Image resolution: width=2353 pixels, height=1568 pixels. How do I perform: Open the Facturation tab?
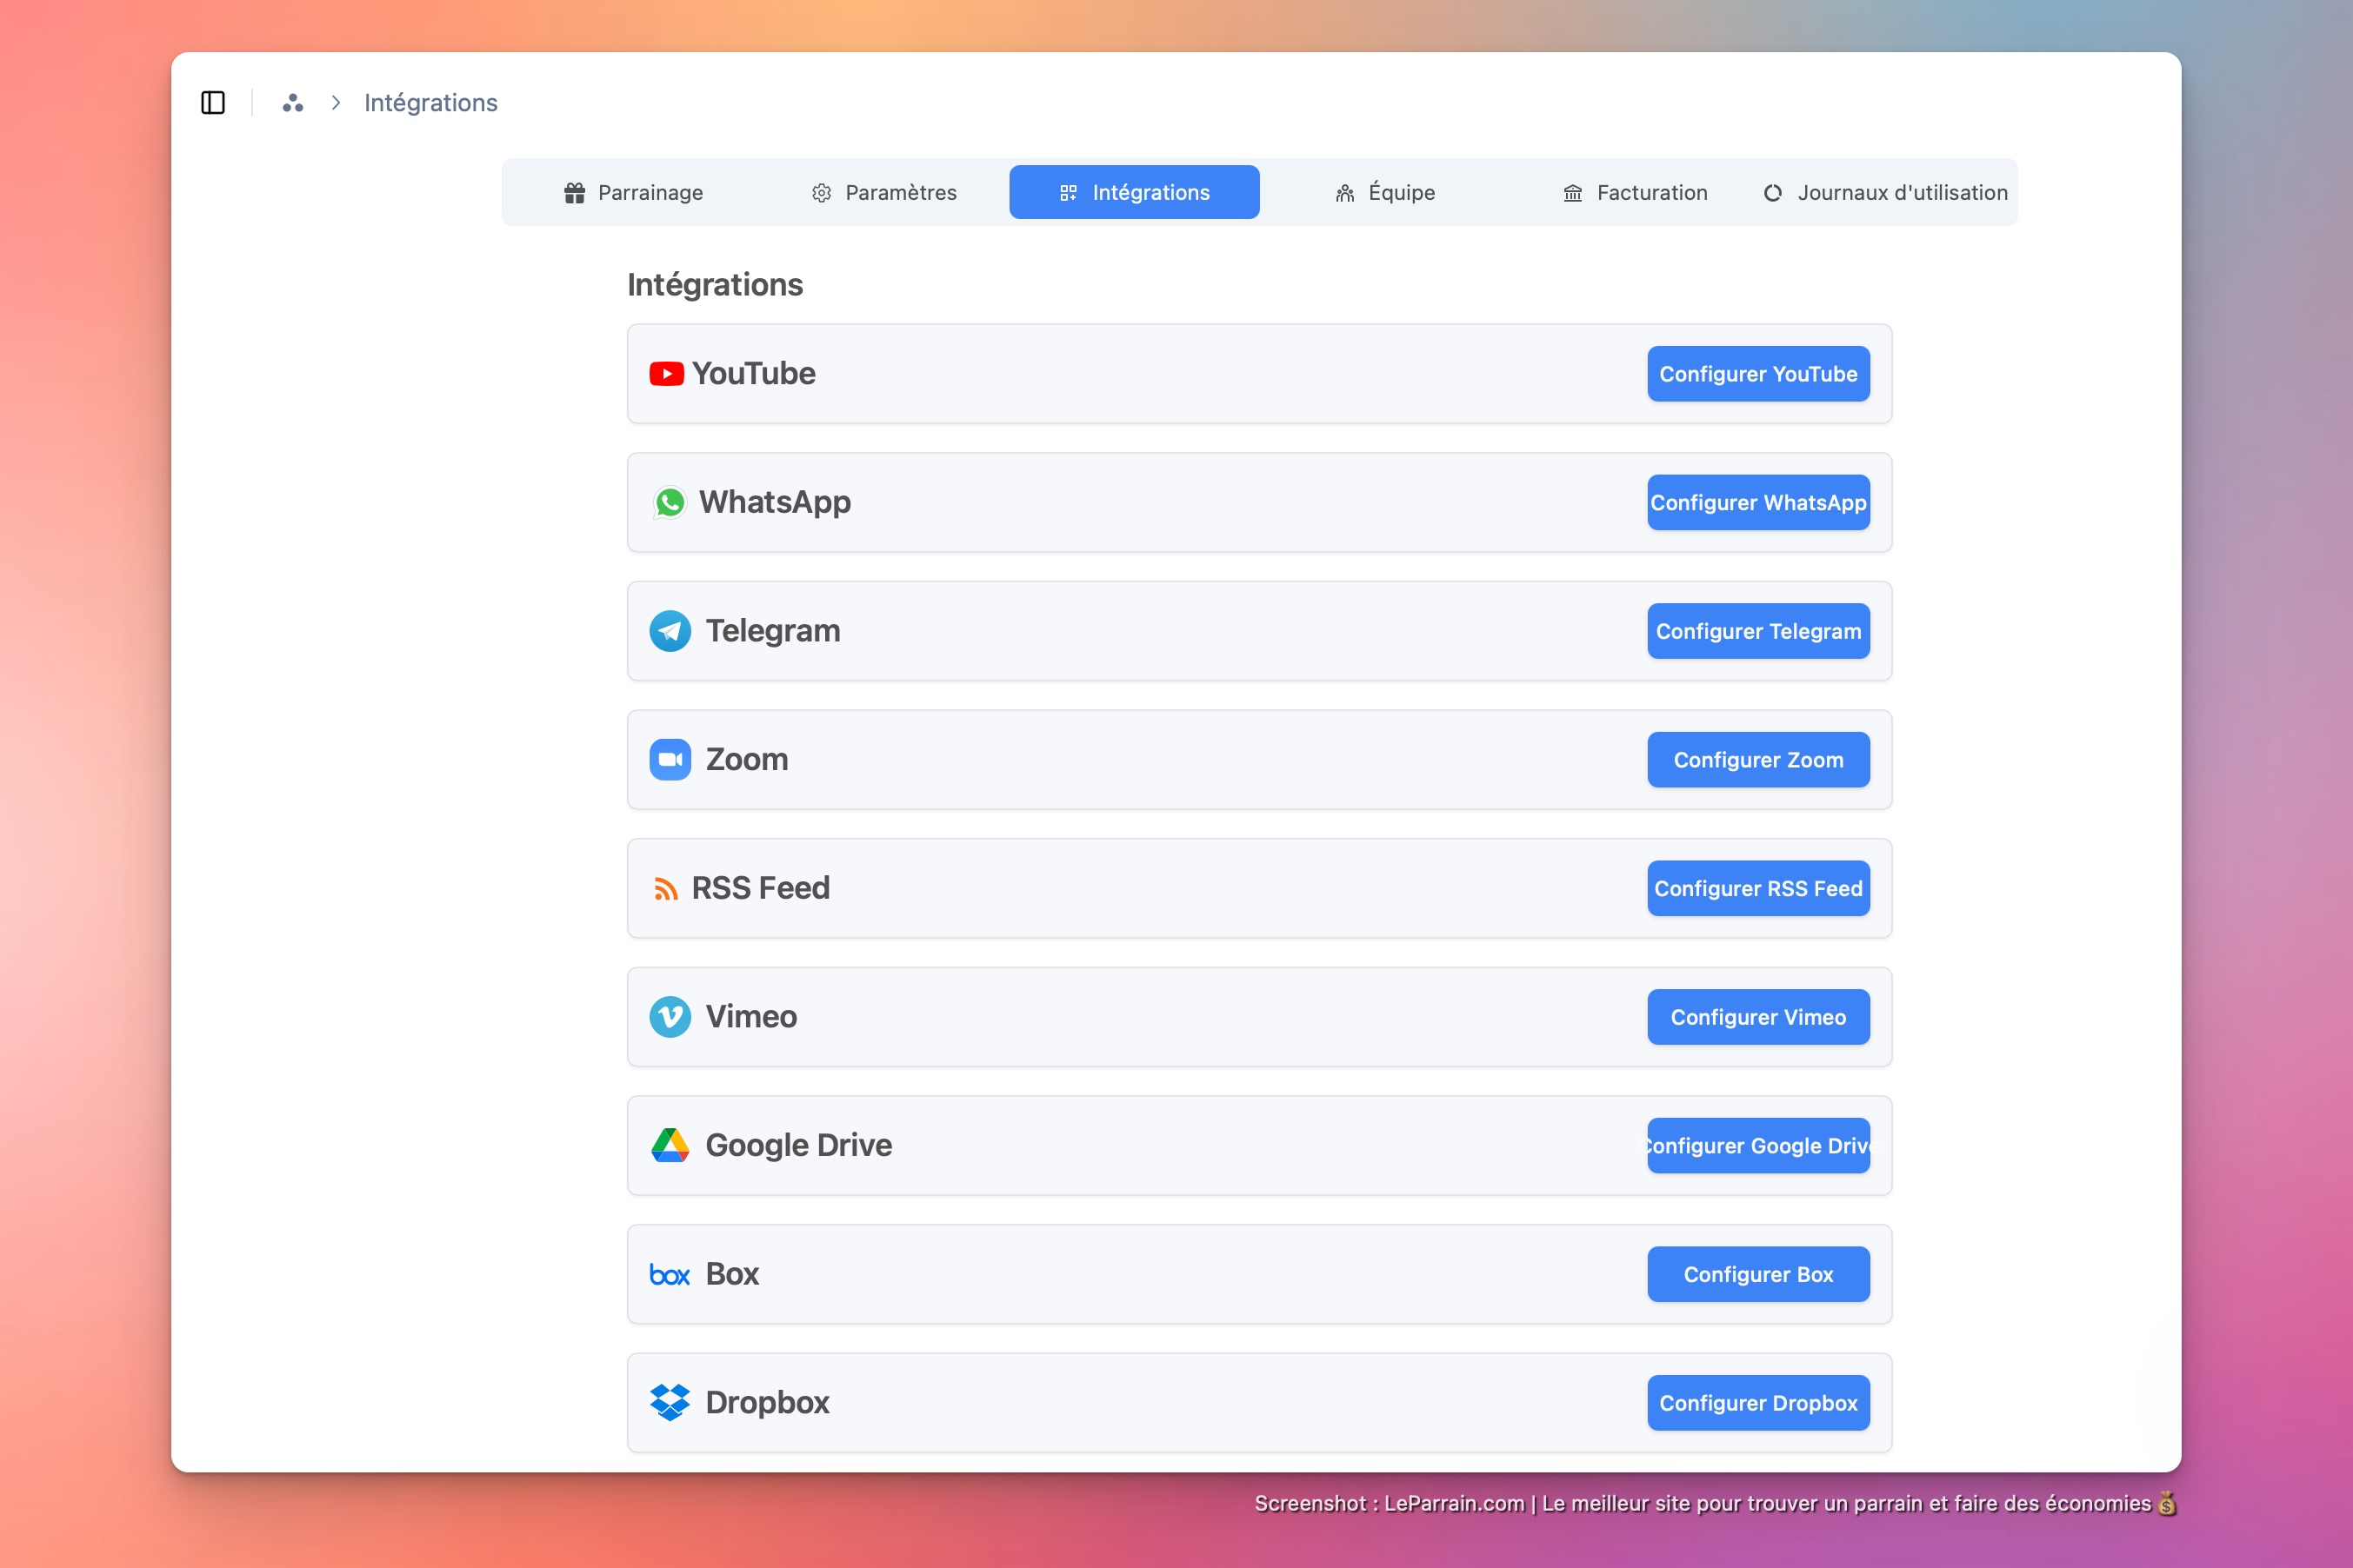coord(1635,192)
